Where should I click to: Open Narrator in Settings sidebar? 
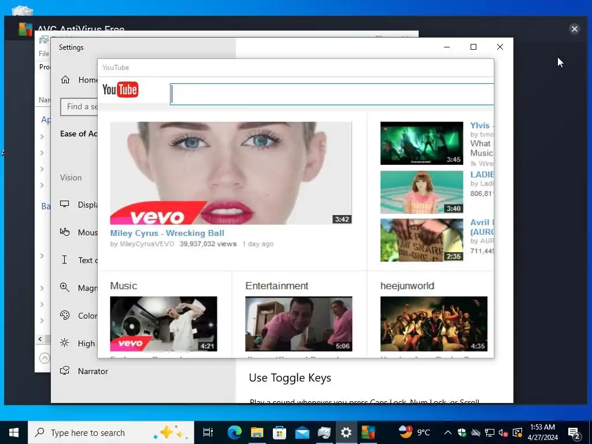[x=84, y=371]
